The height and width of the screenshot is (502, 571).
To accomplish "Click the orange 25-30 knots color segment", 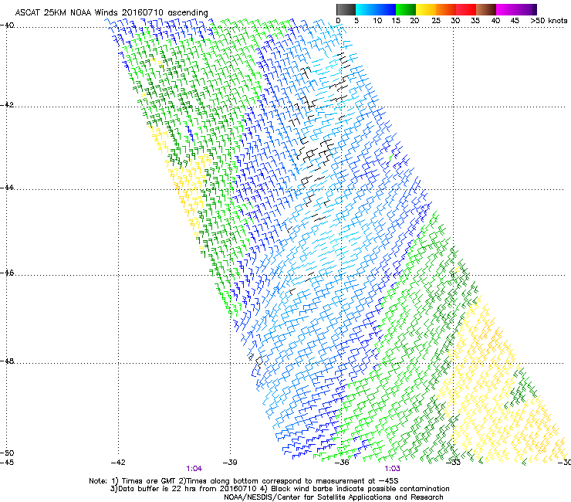I will pyautogui.click(x=446, y=9).
